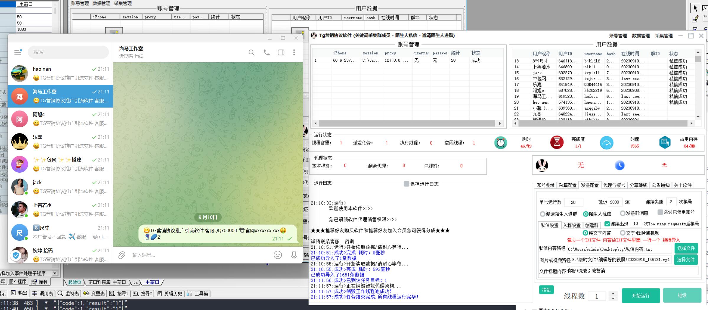The width and height of the screenshot is (708, 310).
Task: Select the 邀请陌生人进群 radio option
Action: coord(542,214)
